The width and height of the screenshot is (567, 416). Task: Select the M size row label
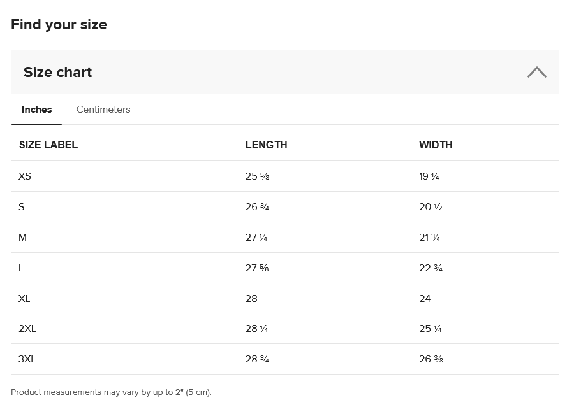[23, 238]
